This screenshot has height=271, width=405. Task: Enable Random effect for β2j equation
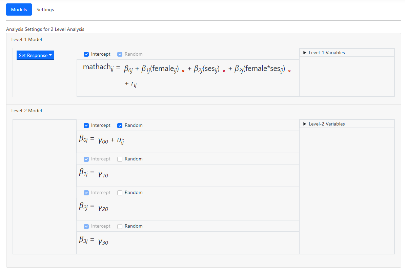click(120, 193)
